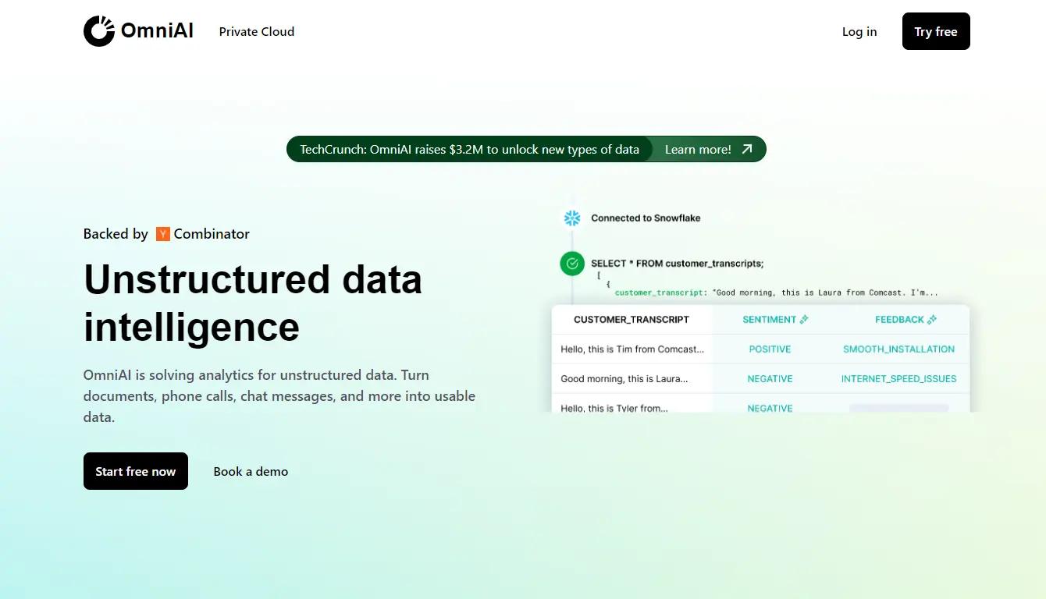Click the FEEDBACK column header
Screen dimensions: 1046x599
click(899, 320)
